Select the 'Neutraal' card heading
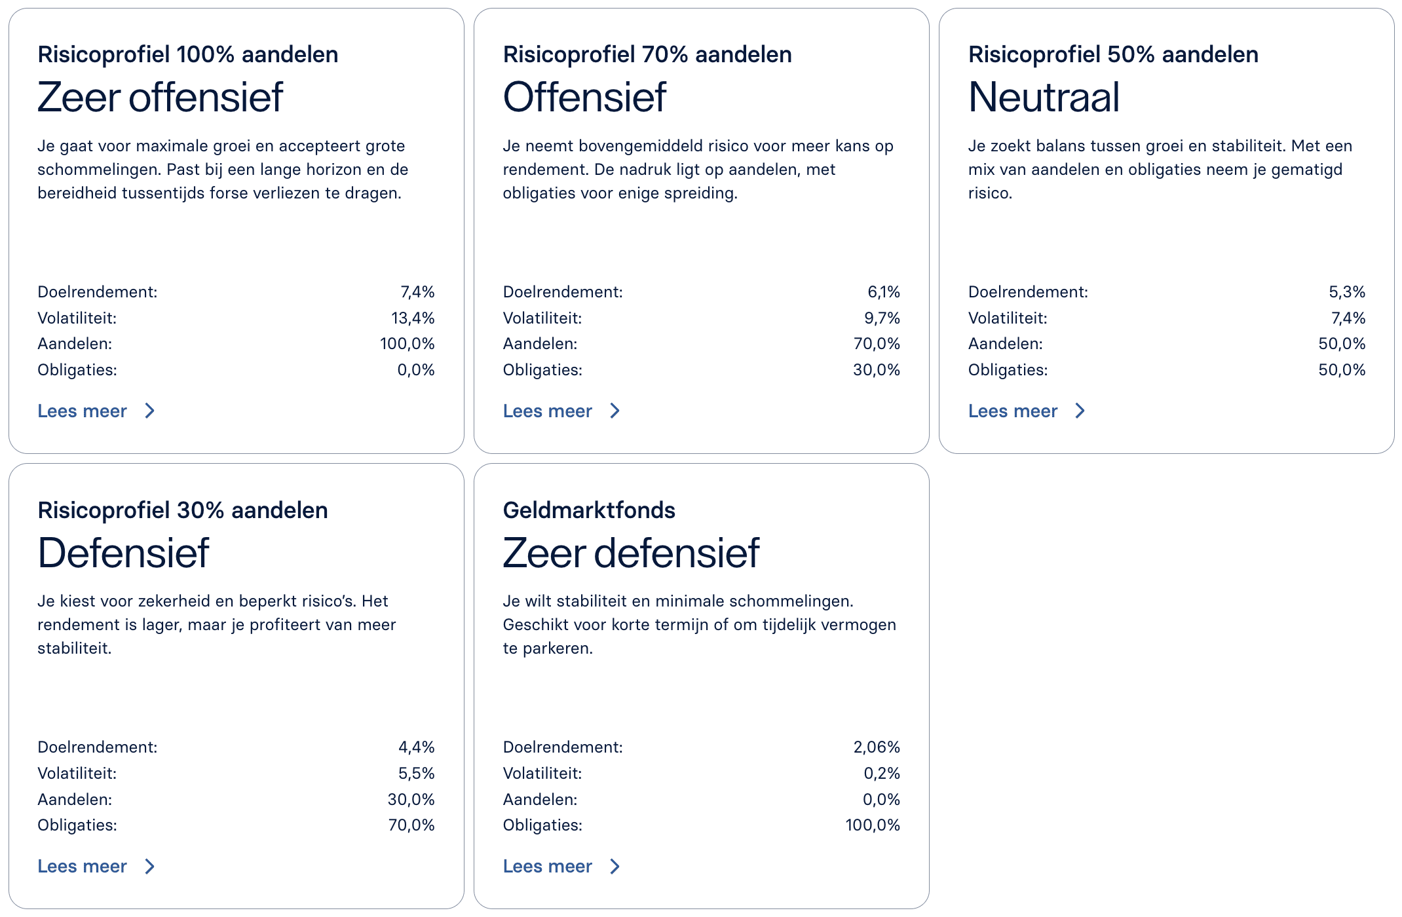Viewport: 1402px width, 917px height. click(x=1044, y=97)
